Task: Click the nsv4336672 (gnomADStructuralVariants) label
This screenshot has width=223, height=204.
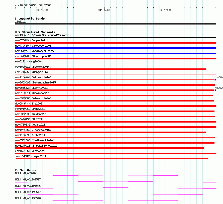Action: pos(43,35)
